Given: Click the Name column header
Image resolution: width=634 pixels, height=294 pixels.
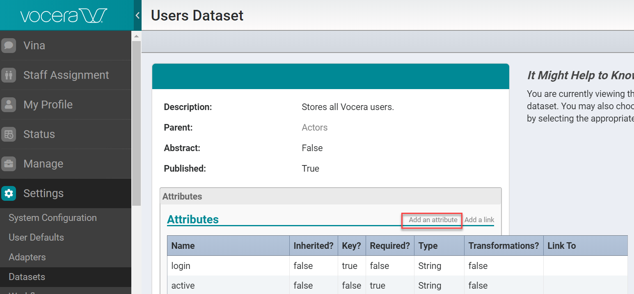Looking at the screenshot, I should [183, 246].
